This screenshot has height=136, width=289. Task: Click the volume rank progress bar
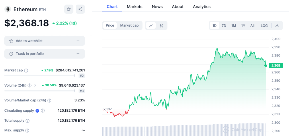(x=40, y=91)
